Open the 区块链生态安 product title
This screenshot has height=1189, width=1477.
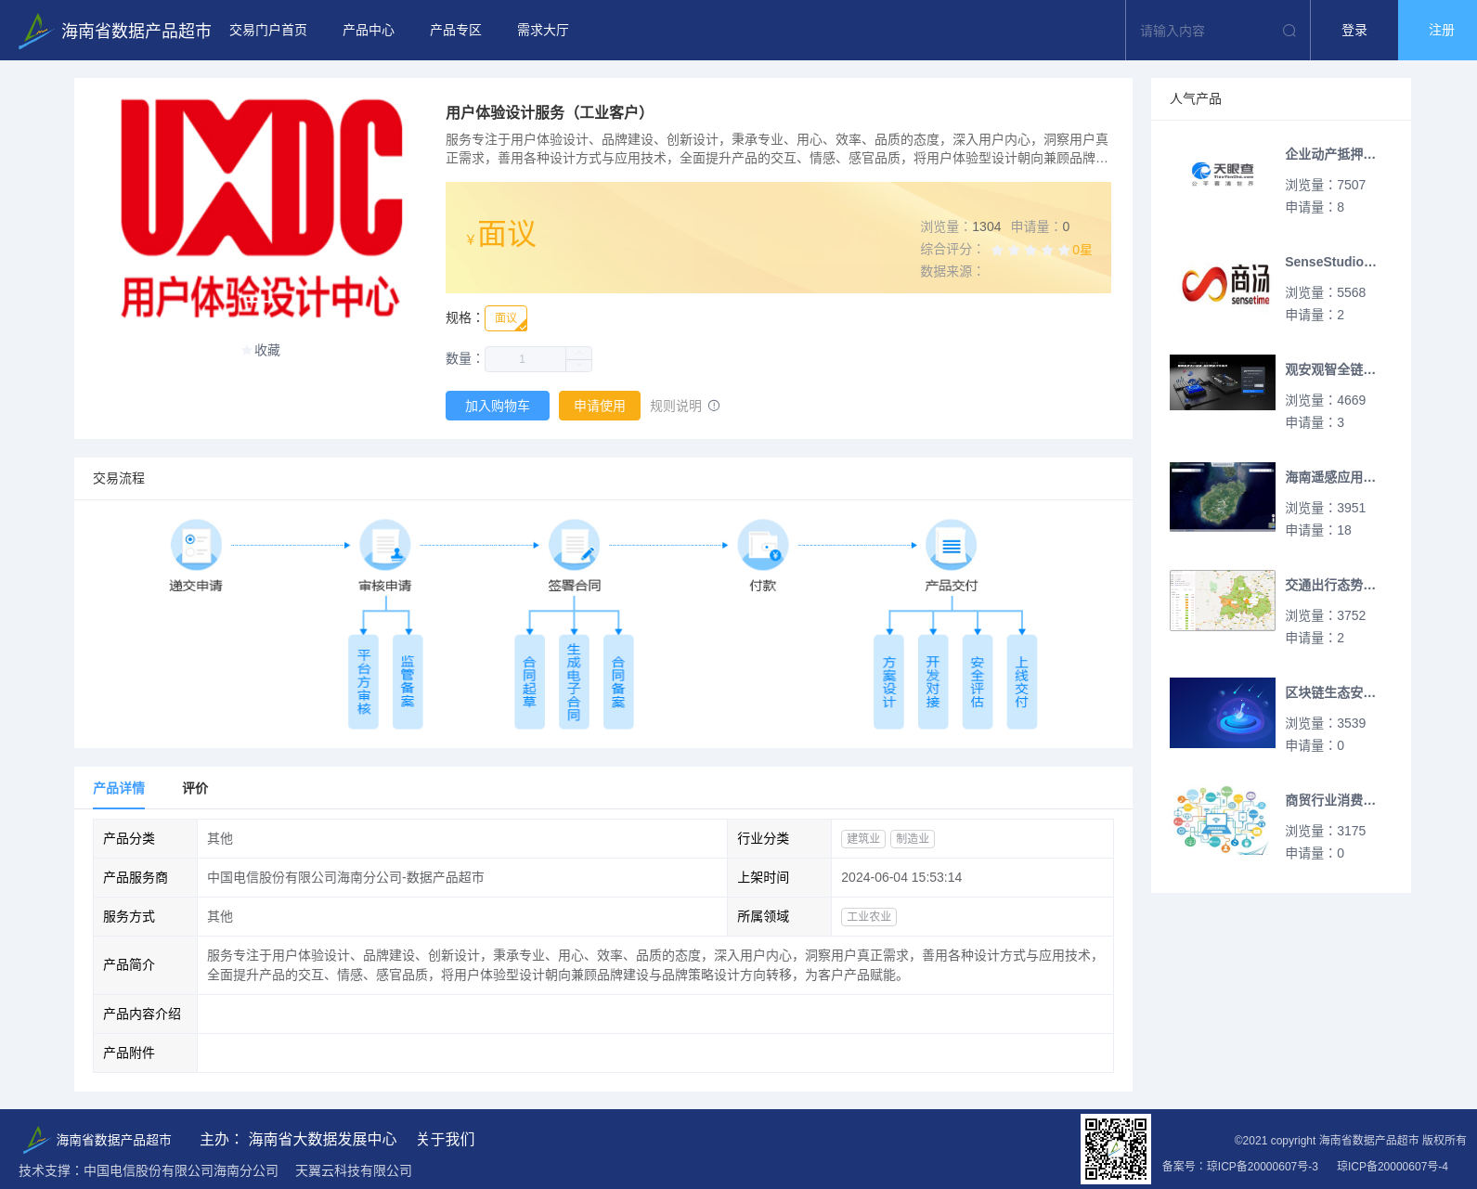[1330, 692]
